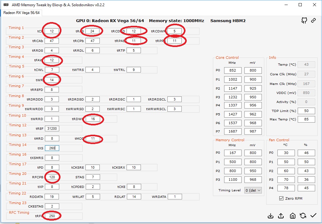Click the download/load timings icon
322x224 pixels.
271,216
